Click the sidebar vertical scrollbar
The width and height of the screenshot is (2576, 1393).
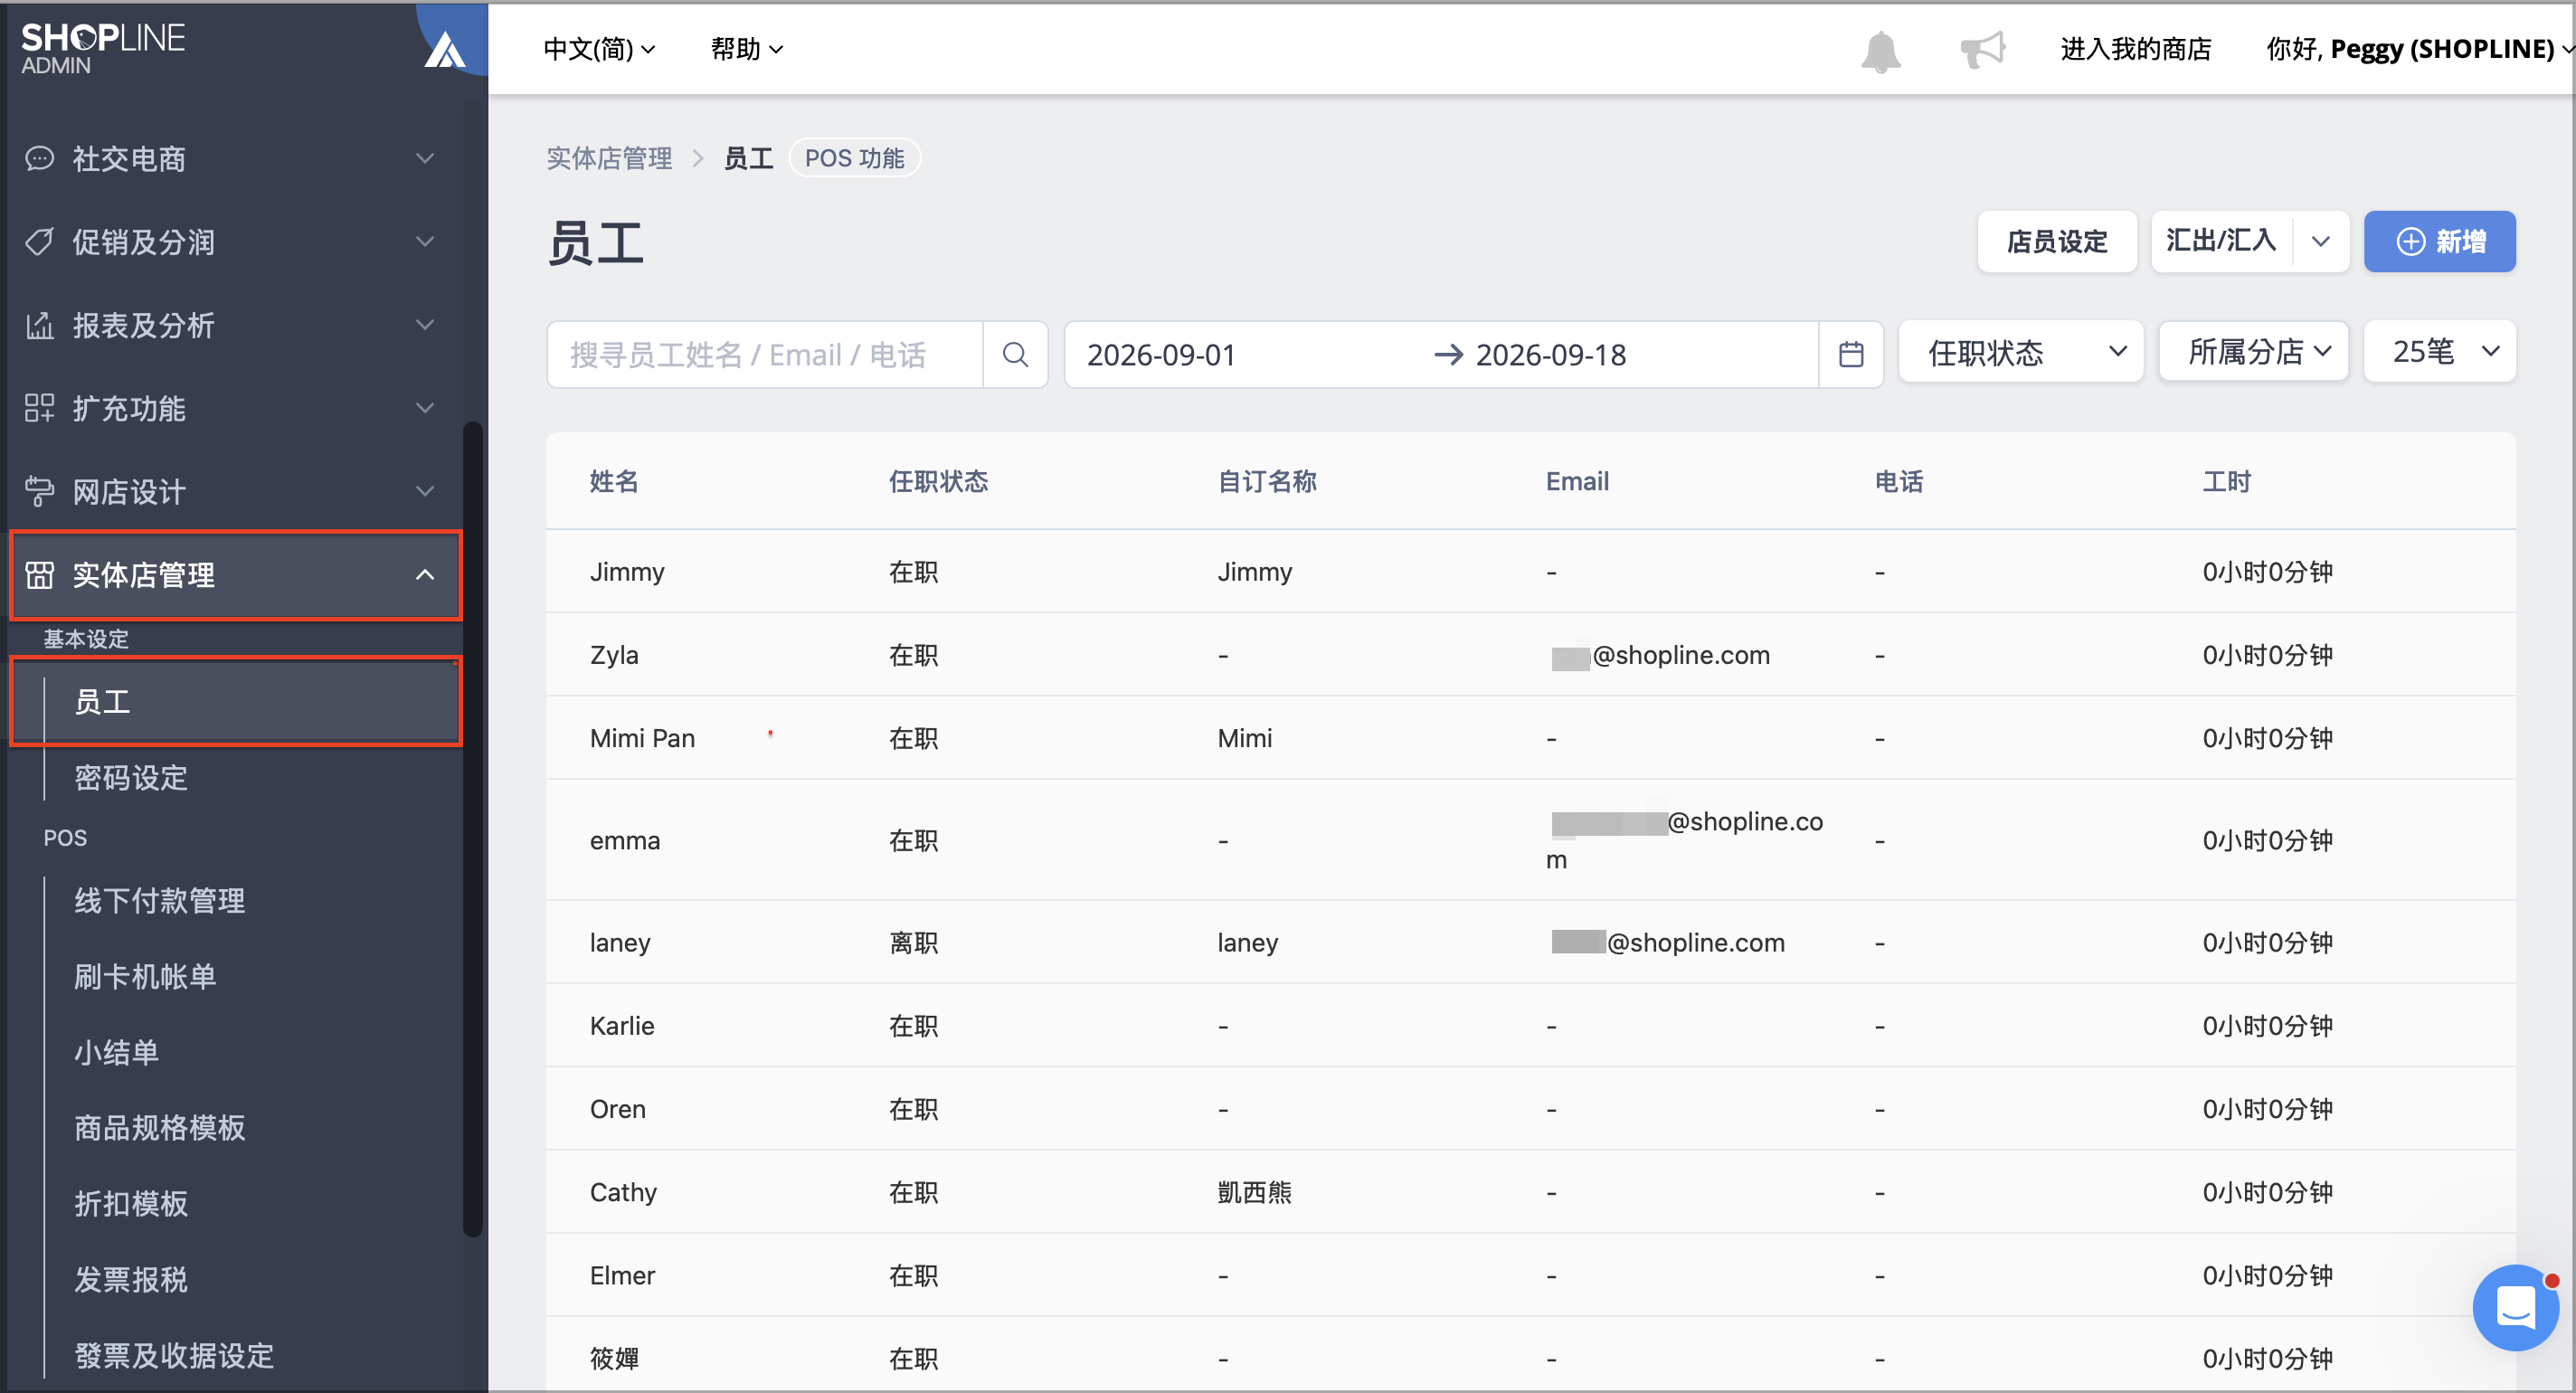coord(472,830)
